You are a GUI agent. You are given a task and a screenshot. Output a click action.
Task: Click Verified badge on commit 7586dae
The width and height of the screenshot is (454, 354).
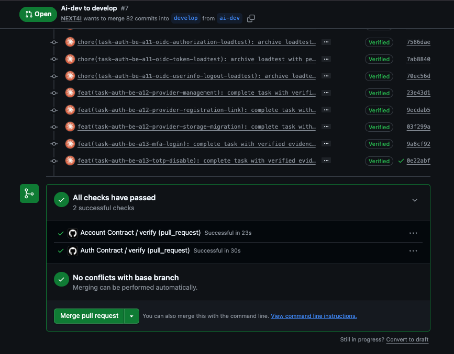pos(379,42)
